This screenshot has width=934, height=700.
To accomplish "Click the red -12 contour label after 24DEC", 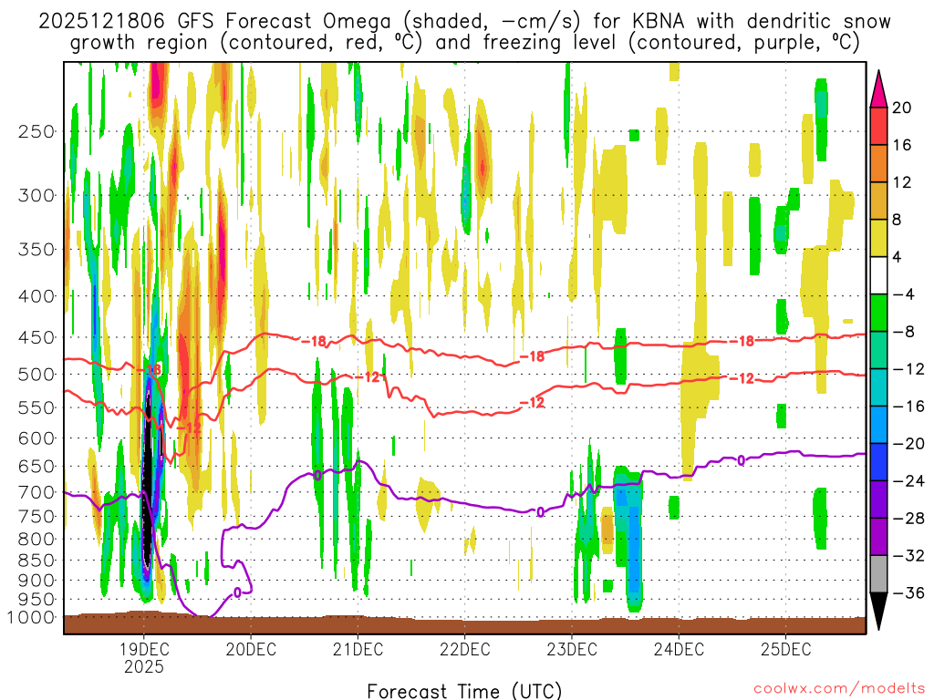I will tap(742, 378).
